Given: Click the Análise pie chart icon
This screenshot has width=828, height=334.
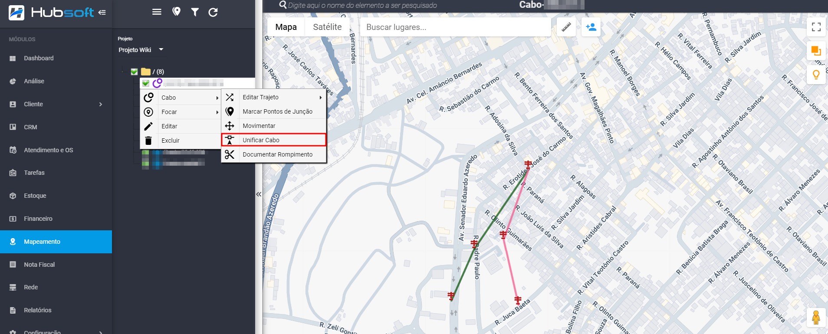Looking at the screenshot, I should coord(13,81).
